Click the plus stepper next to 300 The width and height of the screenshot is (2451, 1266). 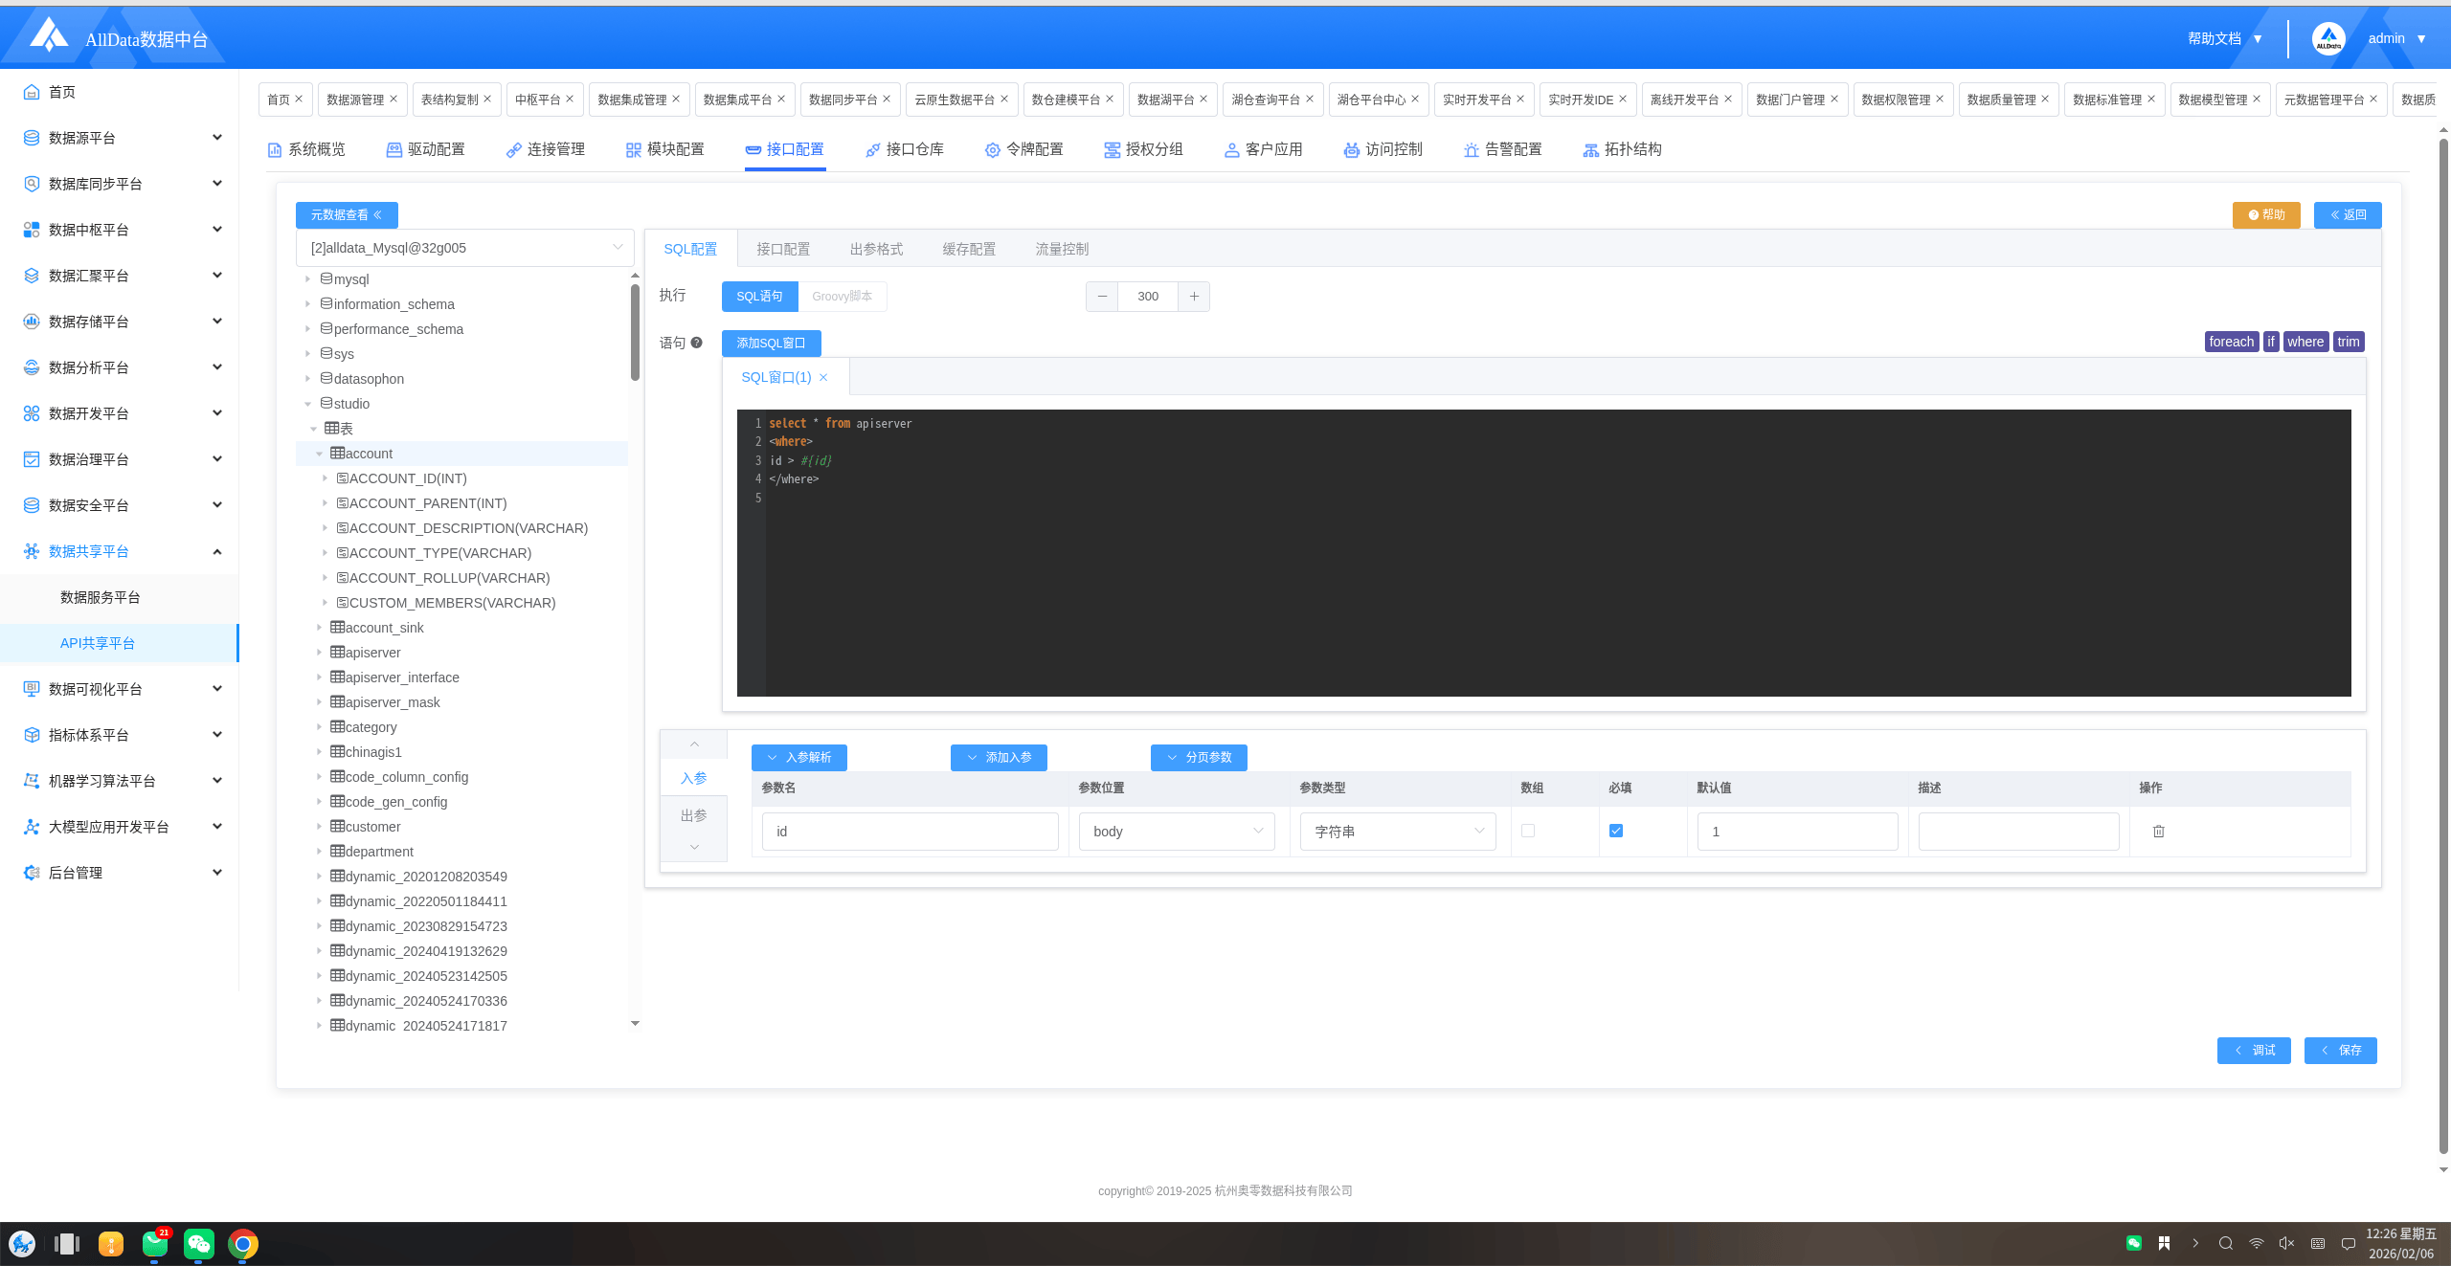pos(1193,297)
